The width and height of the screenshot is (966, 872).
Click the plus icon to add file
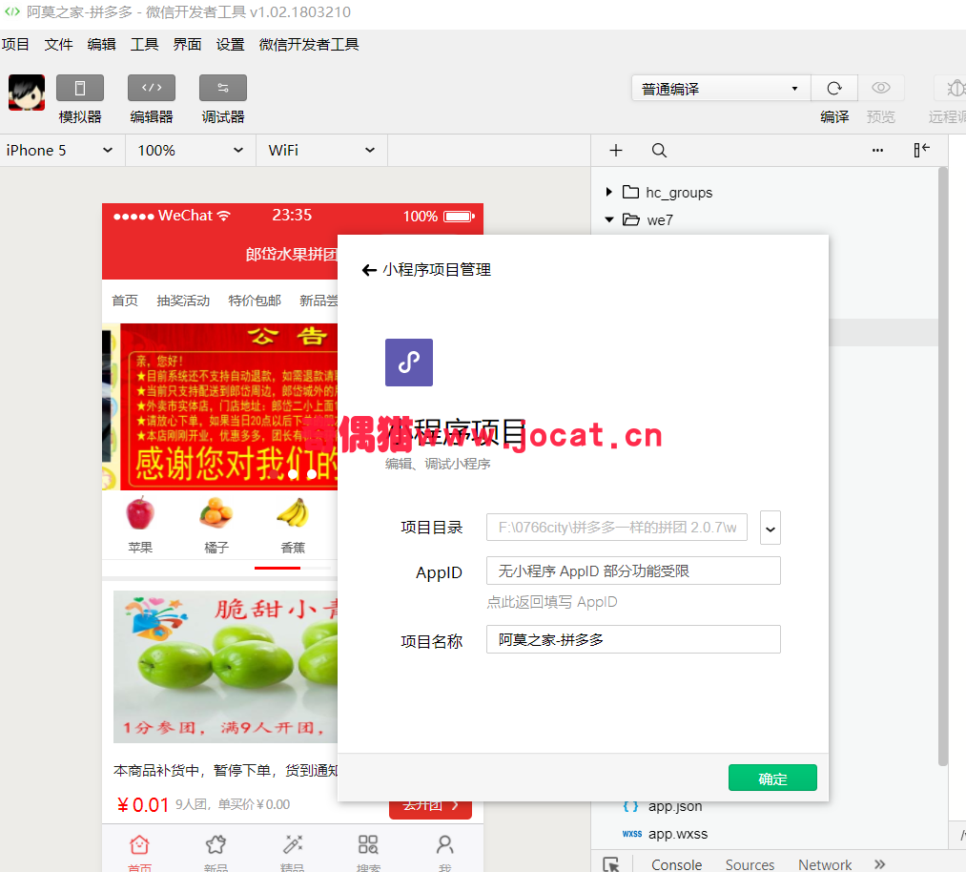pos(615,151)
